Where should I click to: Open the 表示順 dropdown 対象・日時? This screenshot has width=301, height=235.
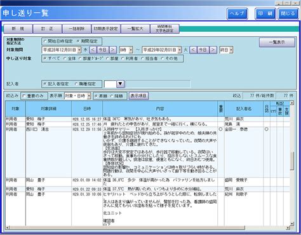click(89, 96)
